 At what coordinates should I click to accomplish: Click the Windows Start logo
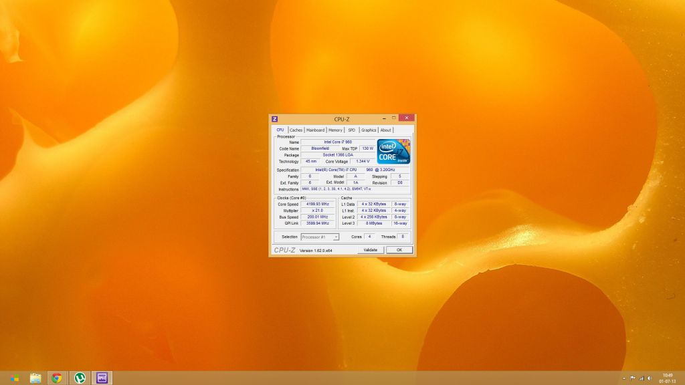[15, 378]
